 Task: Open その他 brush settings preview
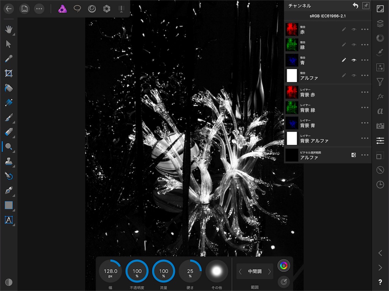(x=217, y=271)
